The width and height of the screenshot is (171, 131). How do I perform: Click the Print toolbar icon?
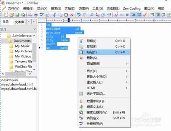coord(36,15)
